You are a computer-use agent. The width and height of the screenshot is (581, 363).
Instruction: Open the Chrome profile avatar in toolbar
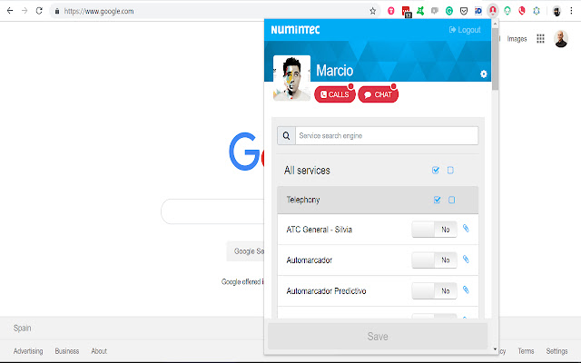pos(556,11)
